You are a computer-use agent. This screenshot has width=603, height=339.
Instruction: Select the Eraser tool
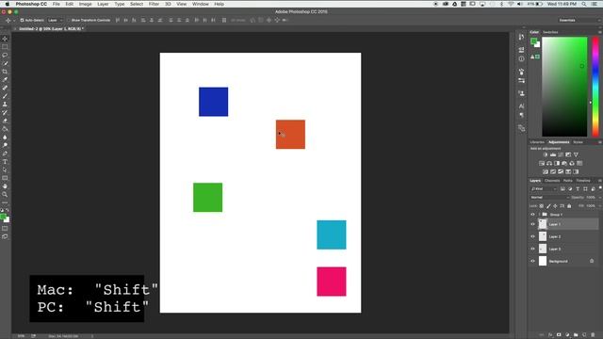tap(5, 121)
